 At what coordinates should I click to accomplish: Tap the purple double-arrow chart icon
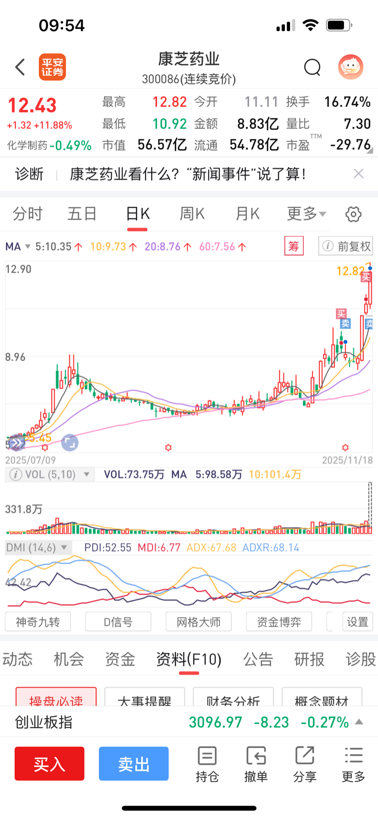pyautogui.click(x=17, y=444)
